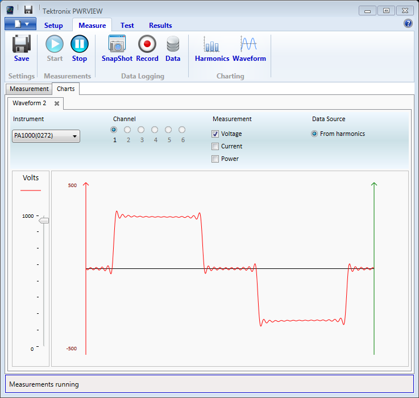Close the PWRVIEW window
Viewport: 419px width, 398px height.
[x=405, y=11]
